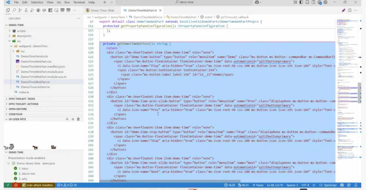Open the Manage gear icon
The image size is (366, 190).
325,2
